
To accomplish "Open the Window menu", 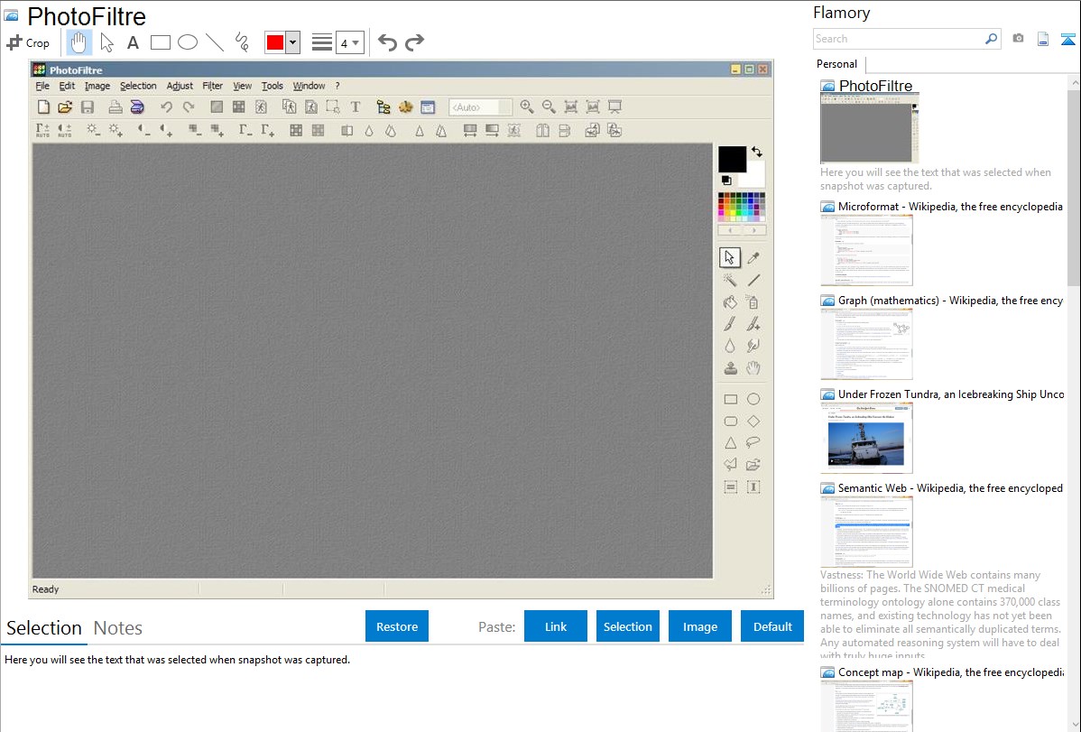I will 309,86.
